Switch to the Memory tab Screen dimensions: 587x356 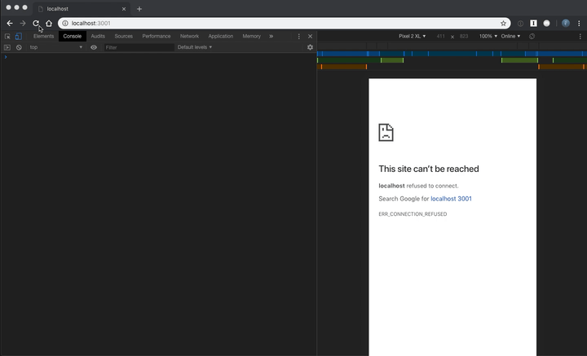click(251, 37)
